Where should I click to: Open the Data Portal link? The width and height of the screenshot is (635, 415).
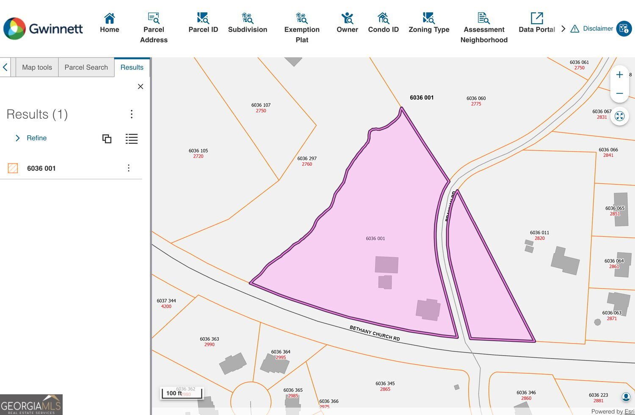pos(537,23)
